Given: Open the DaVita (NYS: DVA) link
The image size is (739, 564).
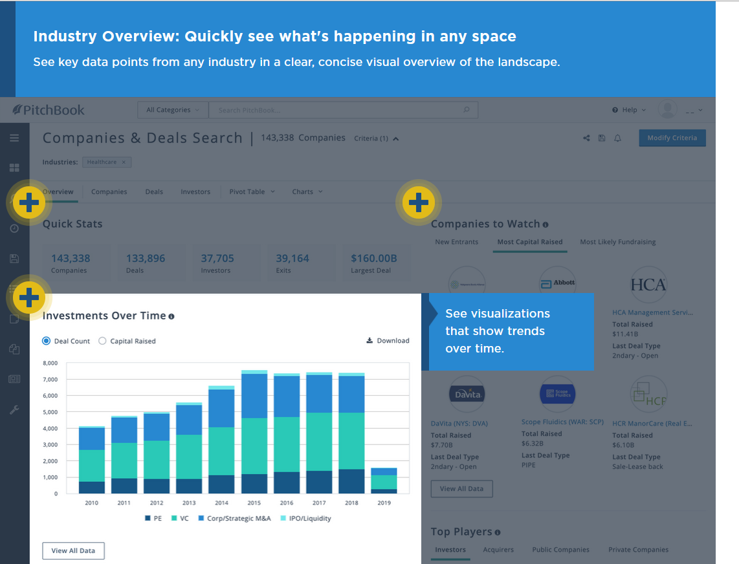Looking at the screenshot, I should (459, 424).
